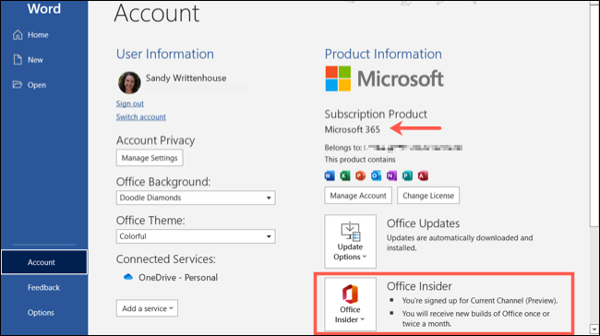The image size is (600, 336).
Task: Open Manage Settings for Account Privacy
Action: [150, 158]
